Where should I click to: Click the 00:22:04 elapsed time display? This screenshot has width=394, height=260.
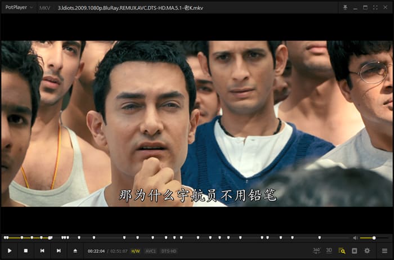pyautogui.click(x=96, y=251)
